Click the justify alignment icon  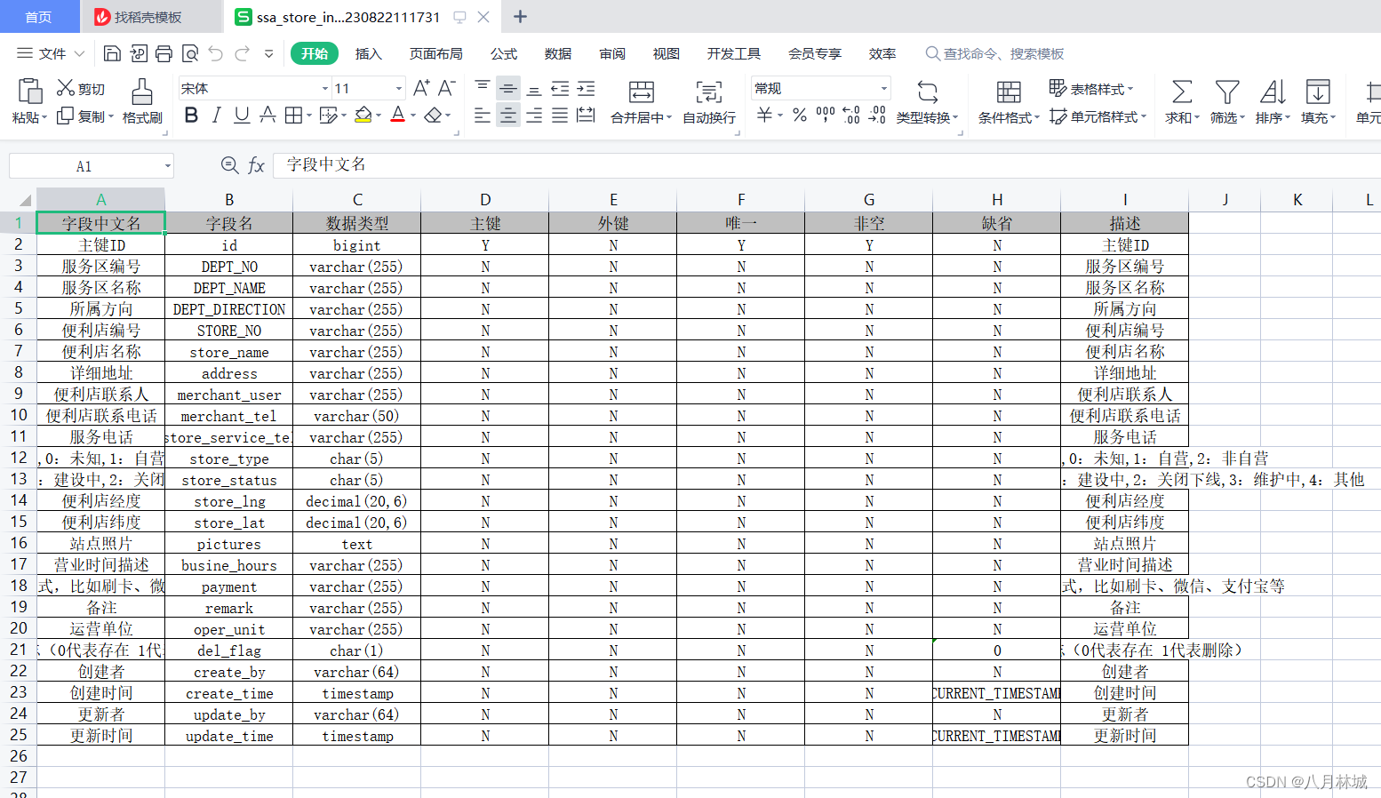coord(560,115)
